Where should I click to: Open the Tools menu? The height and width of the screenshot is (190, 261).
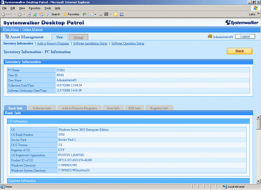click(x=48, y=8)
